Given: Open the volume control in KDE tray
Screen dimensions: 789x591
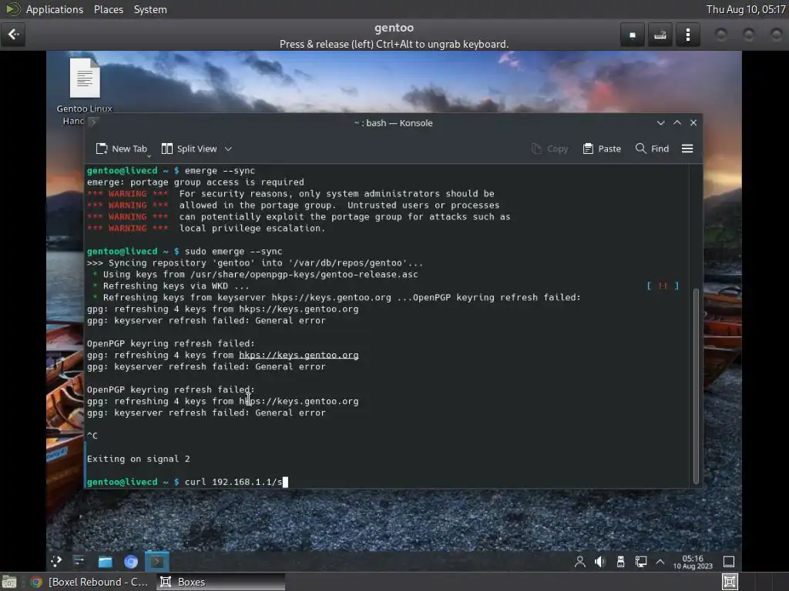Looking at the screenshot, I should coord(599,562).
